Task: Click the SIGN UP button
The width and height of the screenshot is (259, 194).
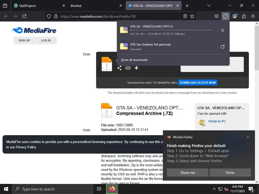Action: click(x=24, y=40)
